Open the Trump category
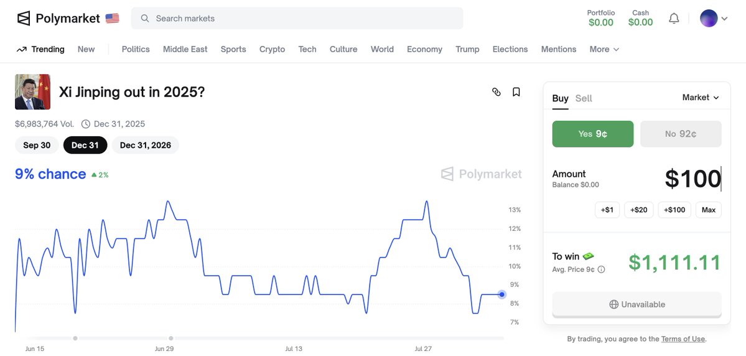Viewport: 746px width, 356px height. [467, 50]
